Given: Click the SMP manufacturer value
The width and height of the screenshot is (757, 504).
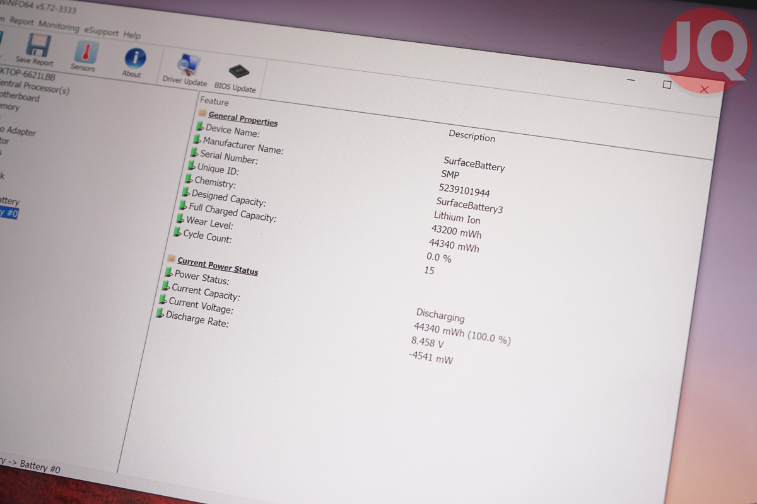Looking at the screenshot, I should [450, 175].
